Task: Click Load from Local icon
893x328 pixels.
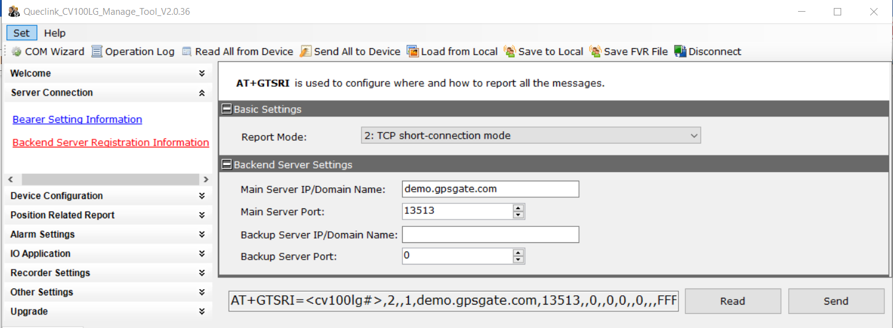Action: (x=413, y=52)
